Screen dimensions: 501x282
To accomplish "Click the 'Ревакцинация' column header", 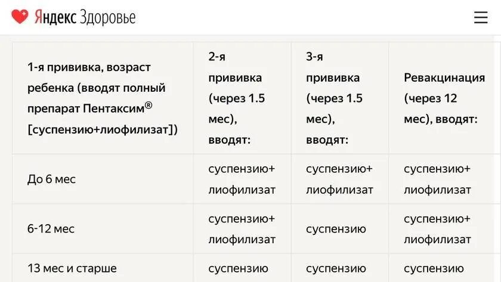I will point(445,98).
